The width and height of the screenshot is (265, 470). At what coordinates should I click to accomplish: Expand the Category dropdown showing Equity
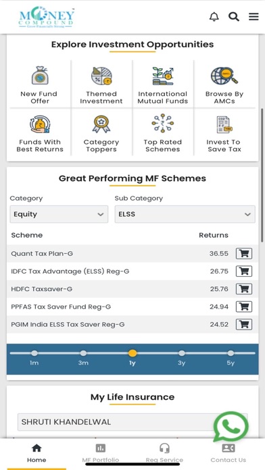pyautogui.click(x=59, y=214)
